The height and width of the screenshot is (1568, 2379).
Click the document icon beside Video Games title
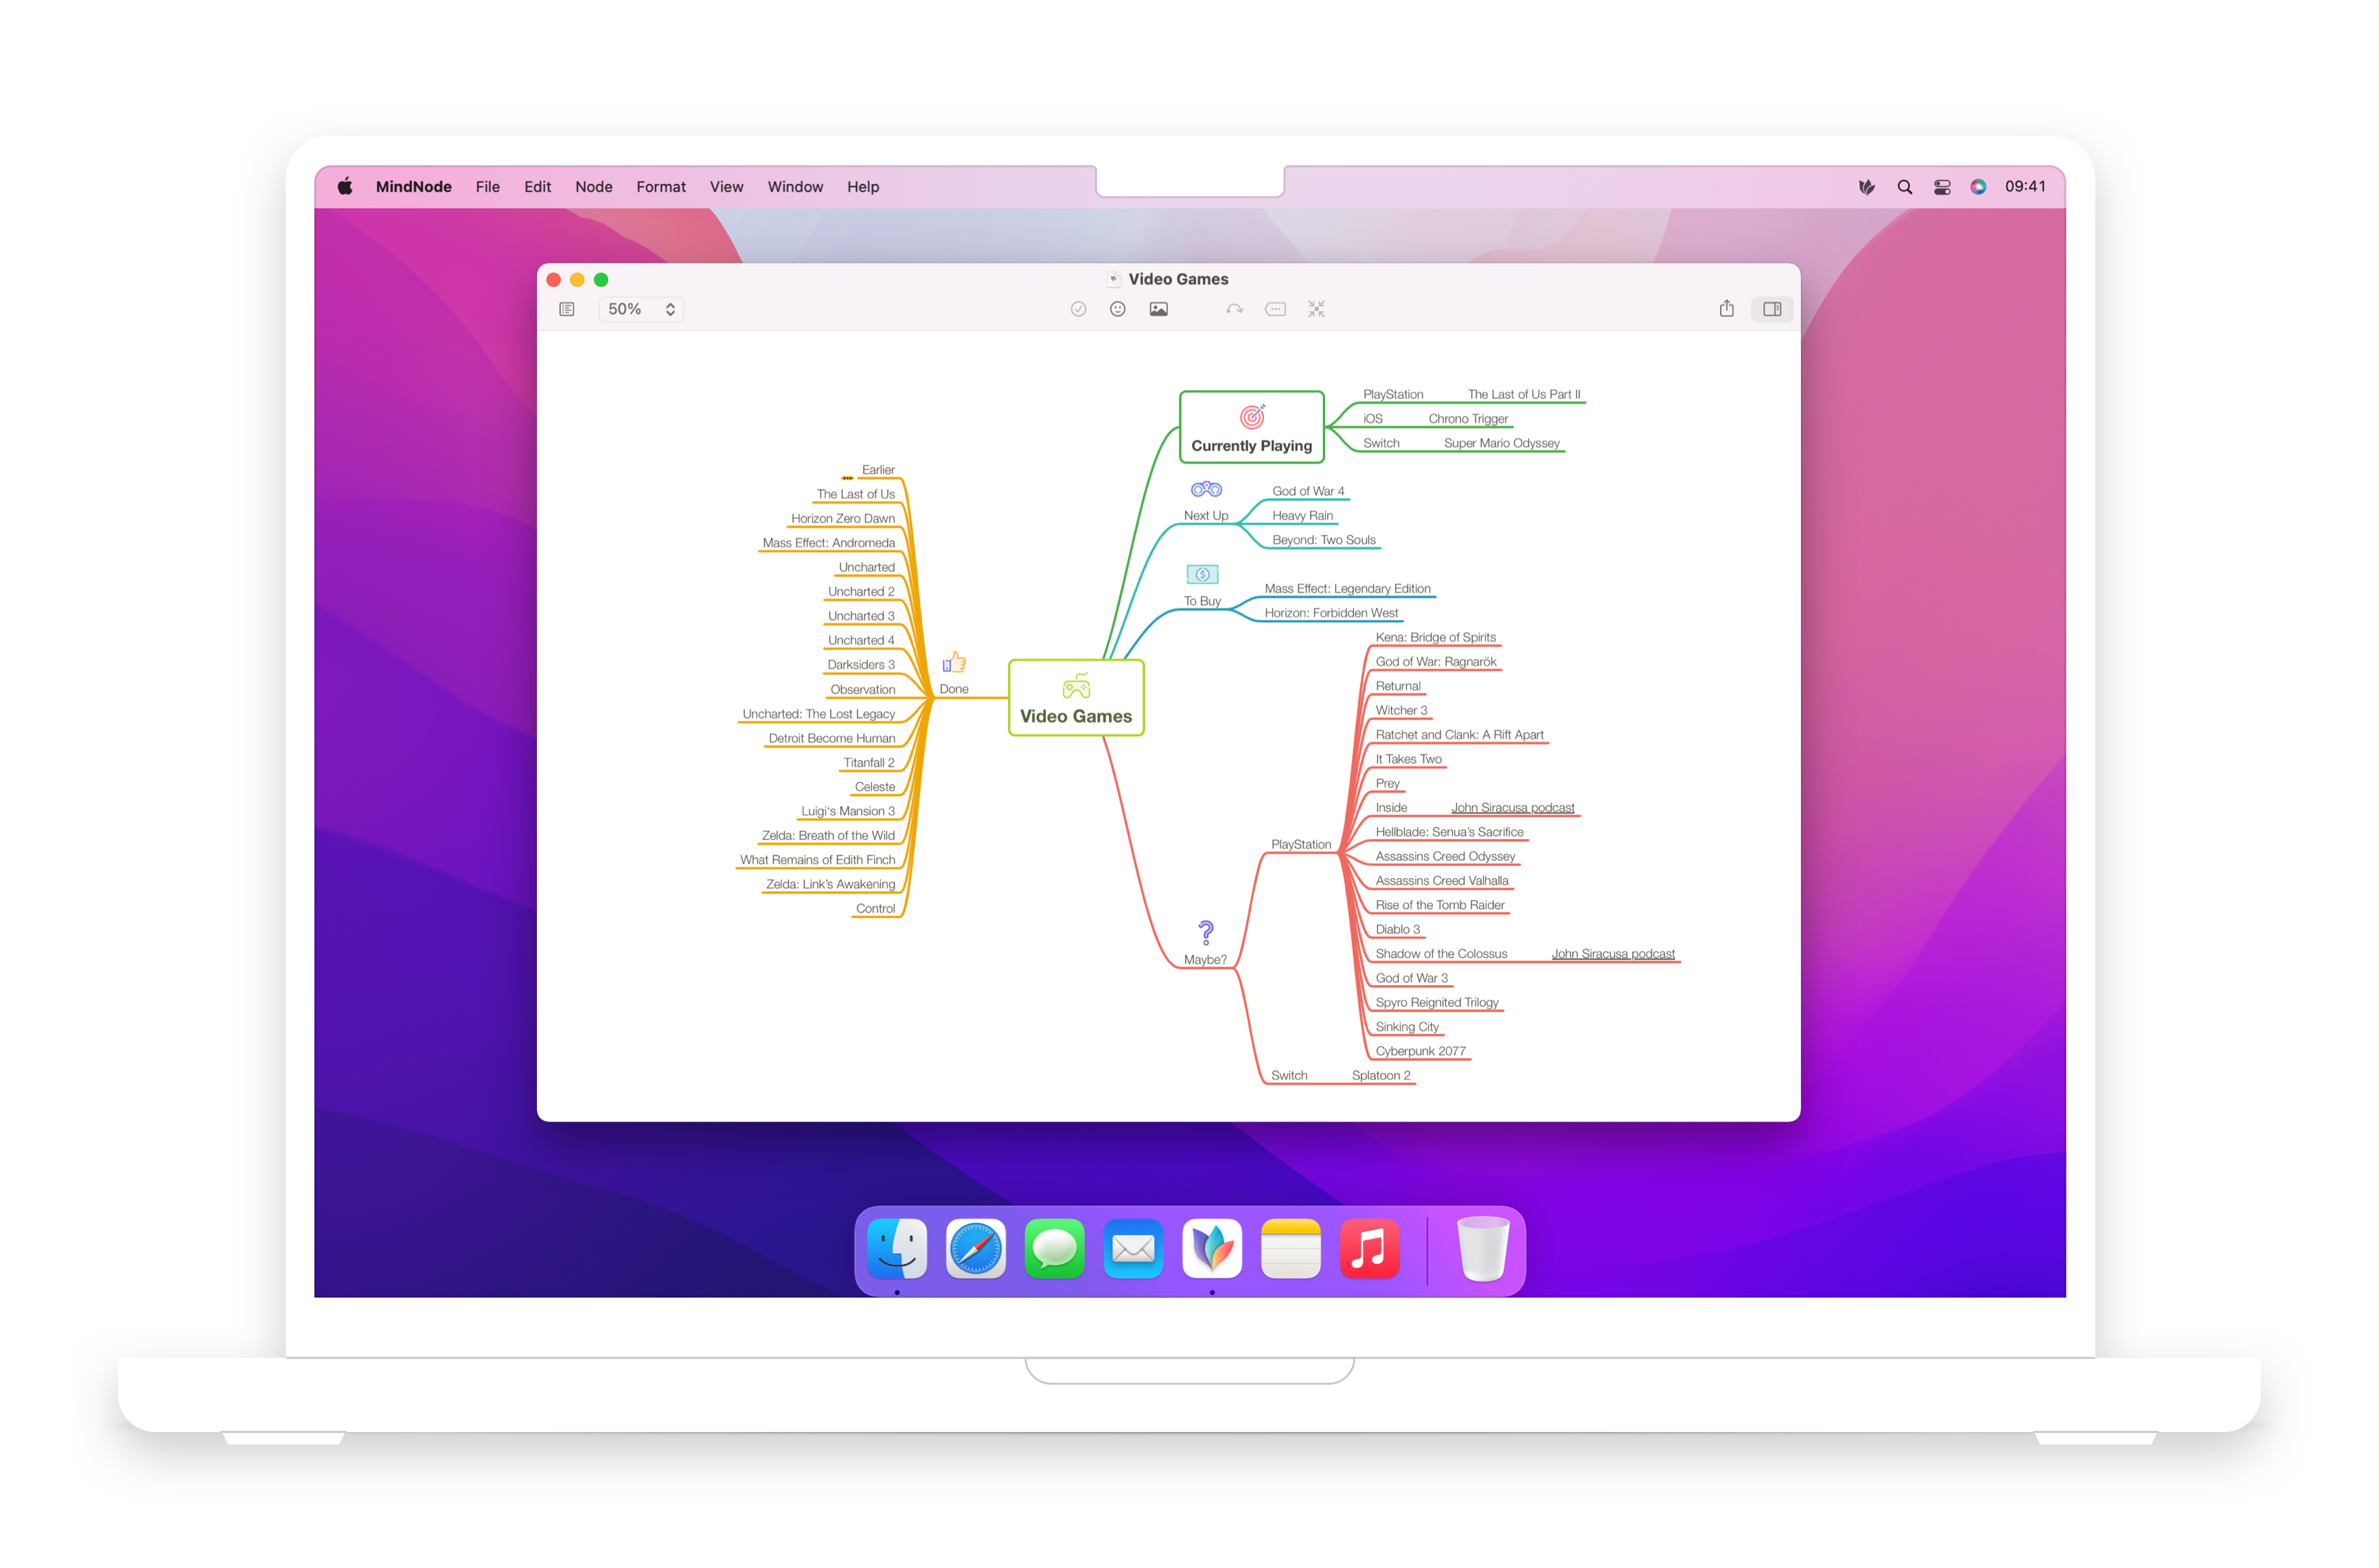click(x=1113, y=279)
